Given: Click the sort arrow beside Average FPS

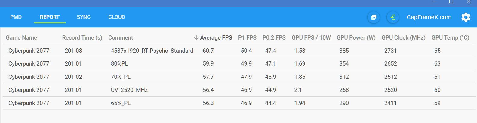Looking at the screenshot, I should pyautogui.click(x=196, y=37).
